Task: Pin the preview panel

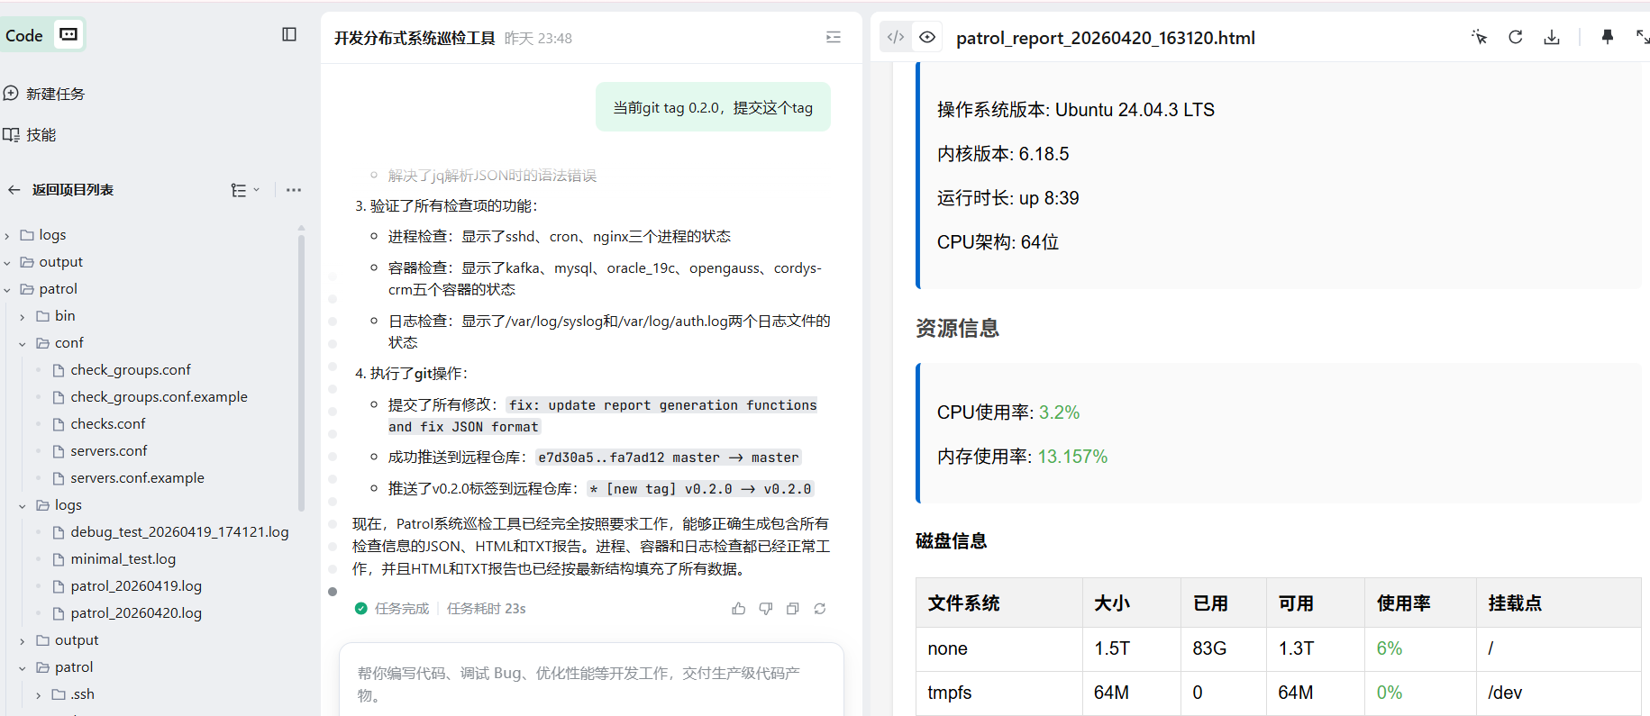Action: coord(1607,37)
